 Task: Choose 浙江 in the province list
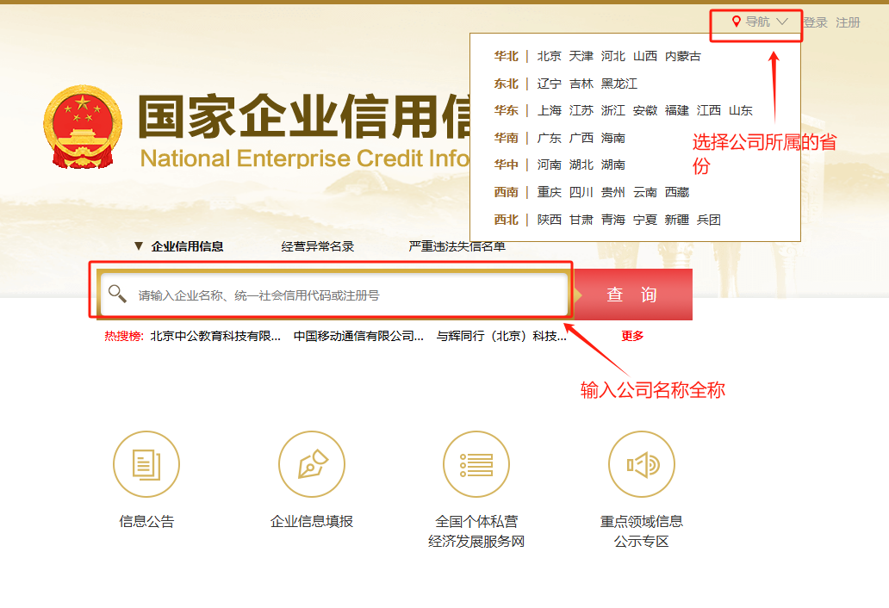(x=612, y=110)
